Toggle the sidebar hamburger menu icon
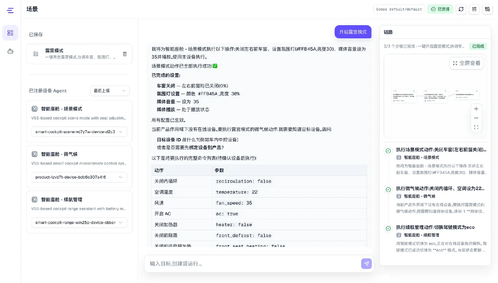498x283 pixels. coord(10,10)
